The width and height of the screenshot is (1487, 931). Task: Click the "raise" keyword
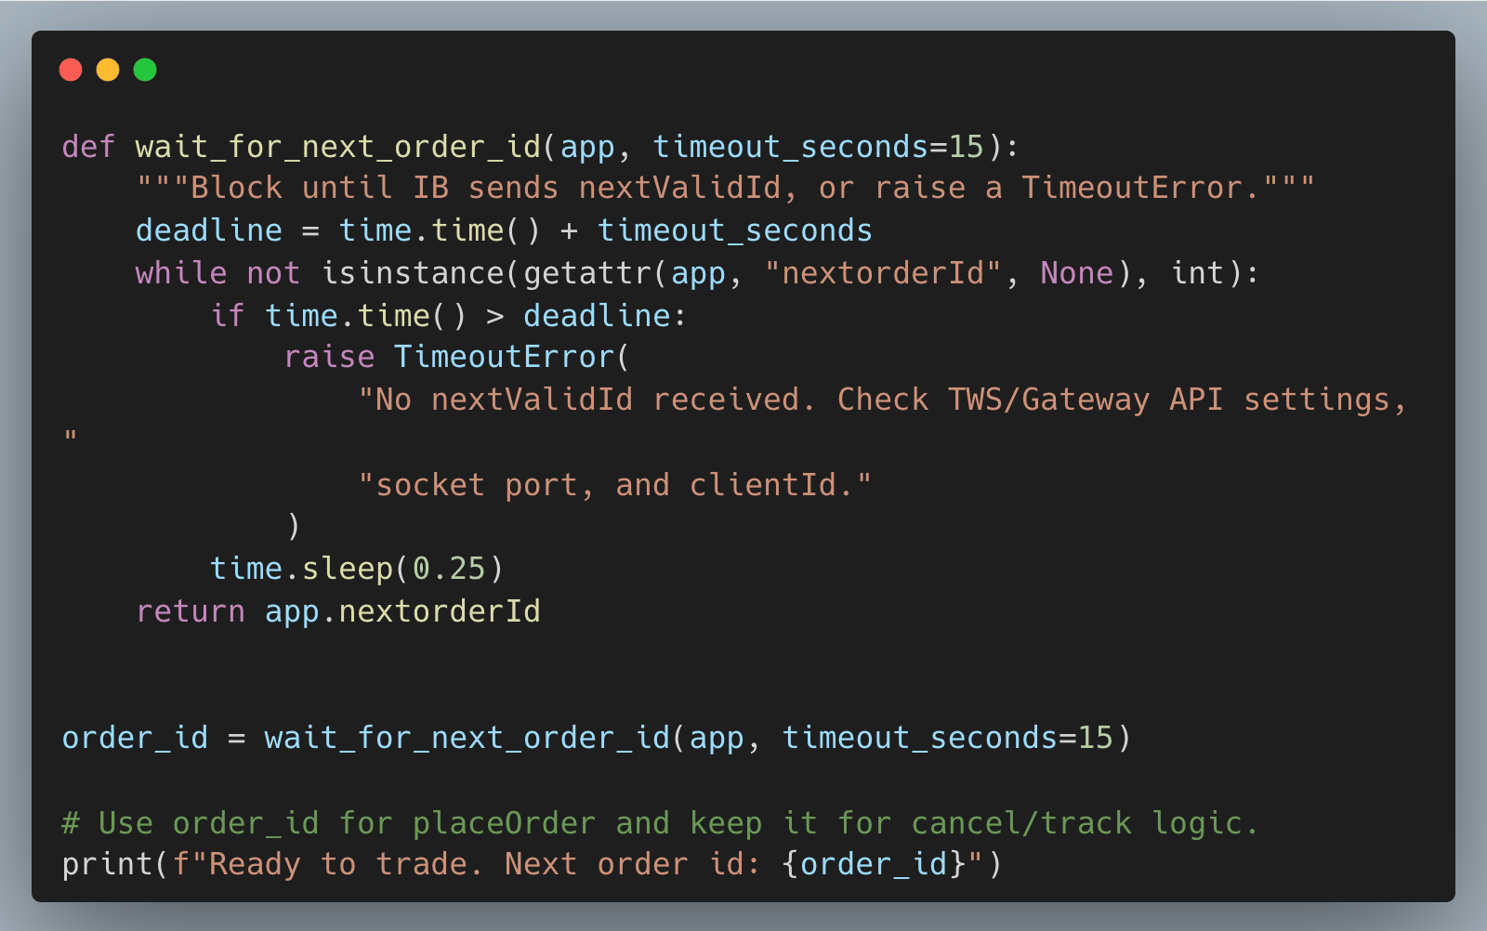(329, 358)
